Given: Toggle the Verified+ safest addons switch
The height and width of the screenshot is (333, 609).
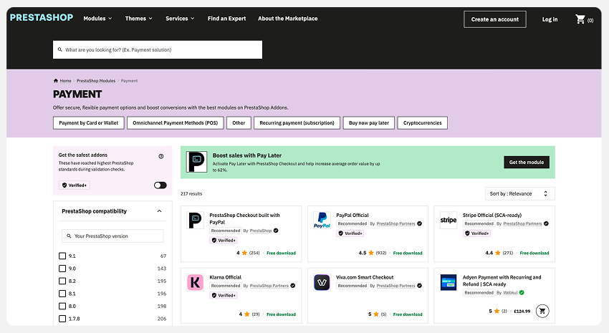Looking at the screenshot, I should pyautogui.click(x=160, y=185).
